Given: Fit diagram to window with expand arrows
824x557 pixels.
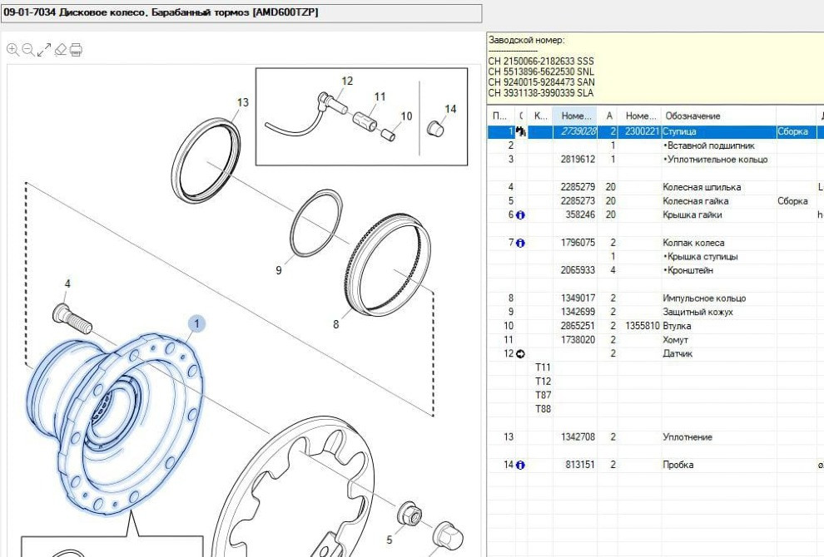Looking at the screenshot, I should [44, 50].
